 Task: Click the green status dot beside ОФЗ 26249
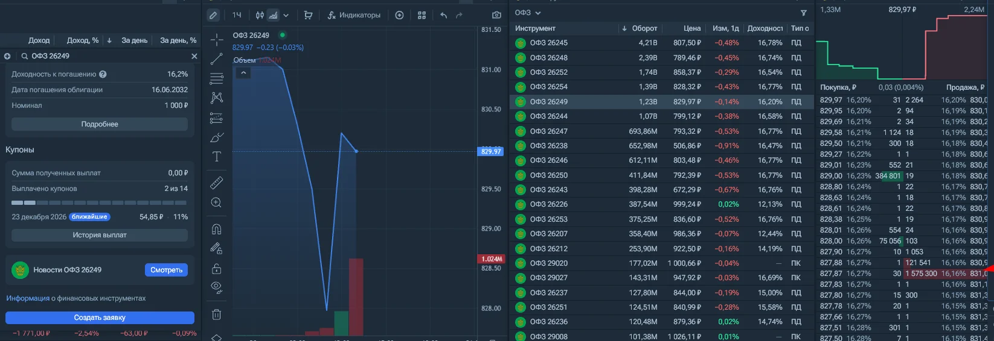282,35
